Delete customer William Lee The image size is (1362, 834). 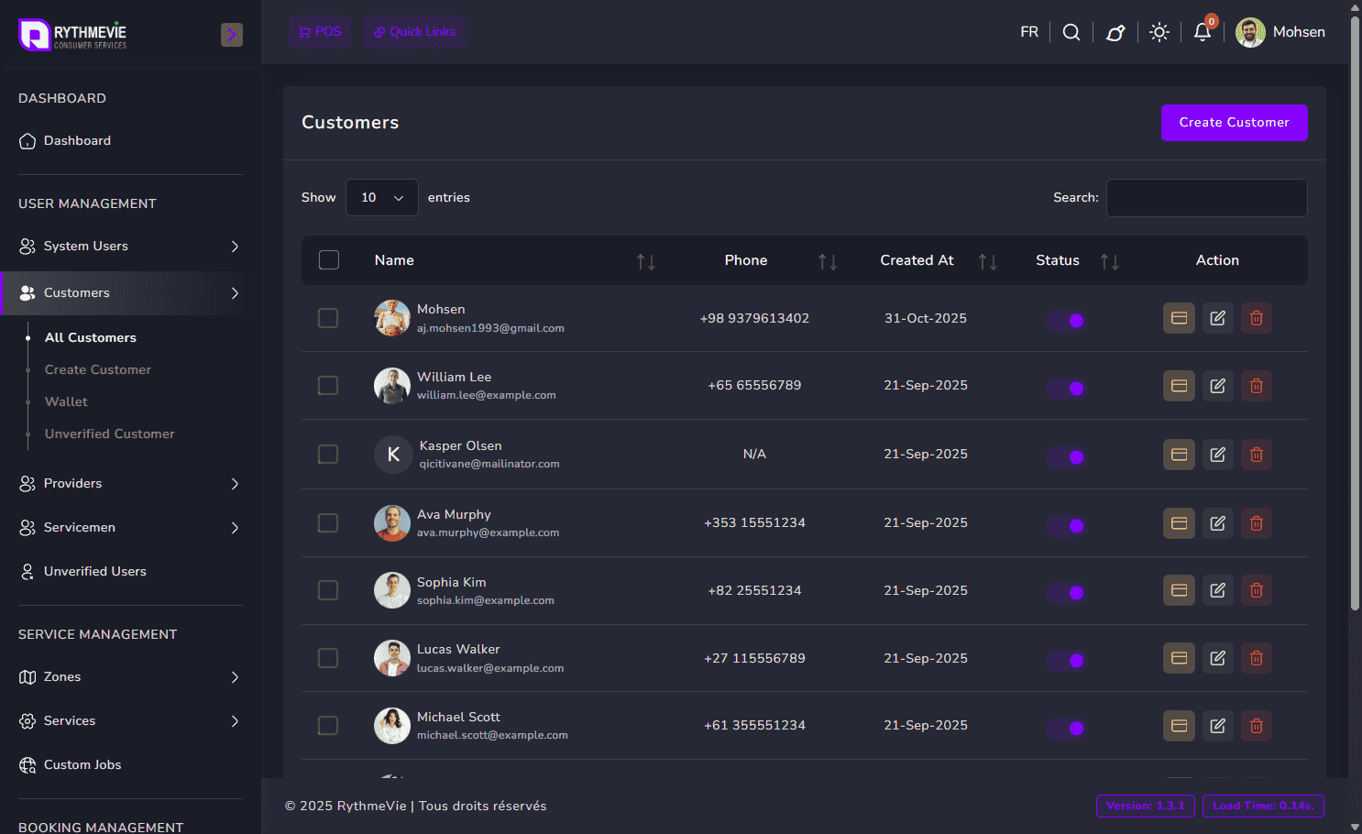pyautogui.click(x=1256, y=386)
